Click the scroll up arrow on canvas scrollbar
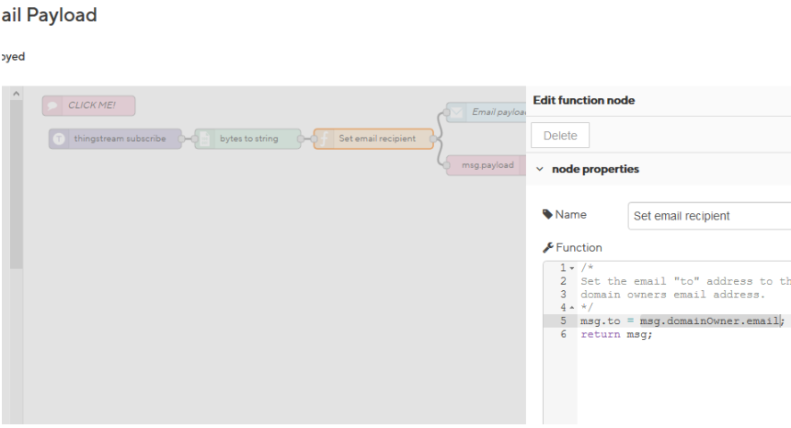 click(17, 94)
